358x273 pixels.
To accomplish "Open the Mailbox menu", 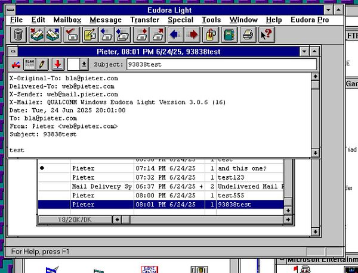I will (67, 20).
